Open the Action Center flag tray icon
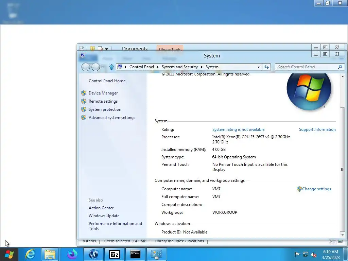The height and width of the screenshot is (261, 348). [x=297, y=254]
